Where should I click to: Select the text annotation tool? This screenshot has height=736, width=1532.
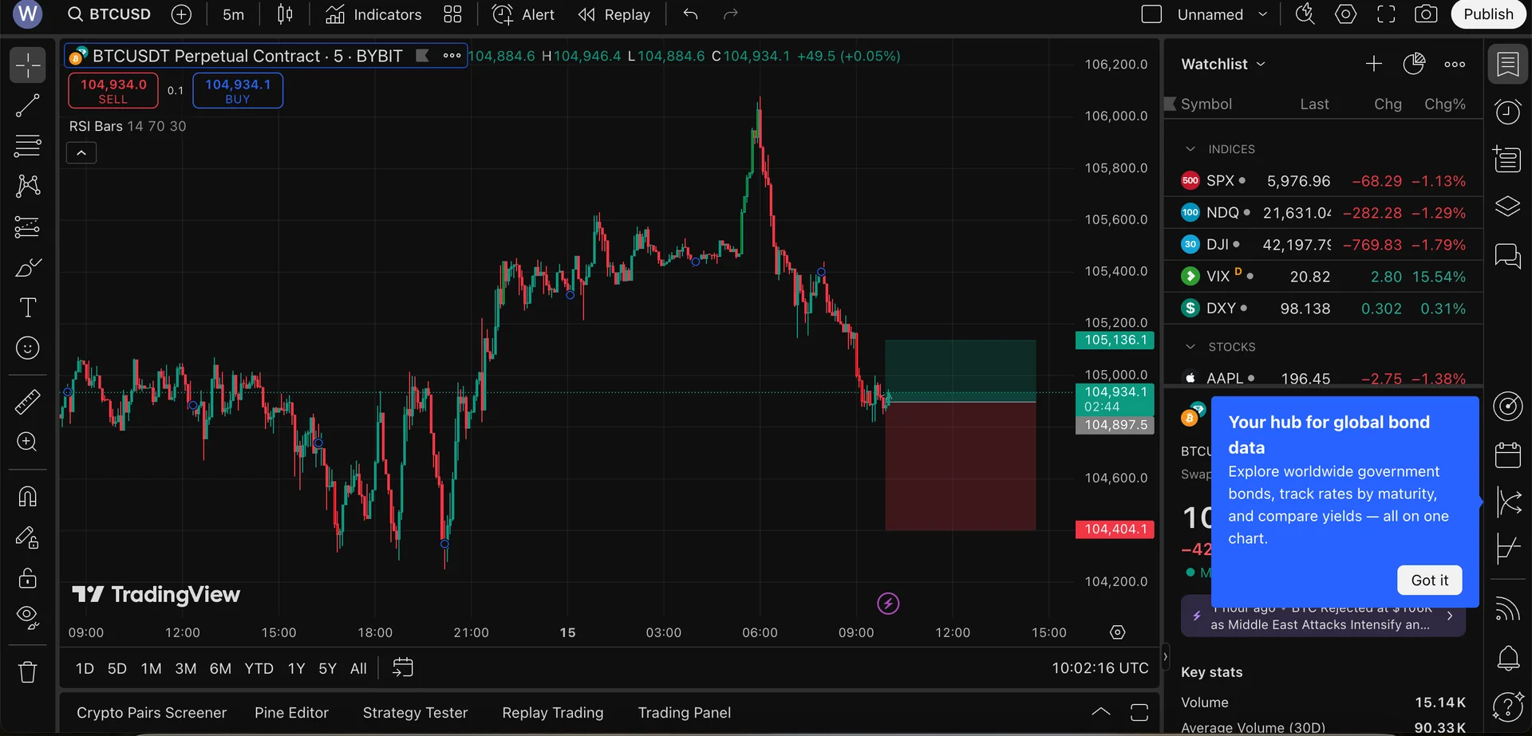click(x=28, y=308)
